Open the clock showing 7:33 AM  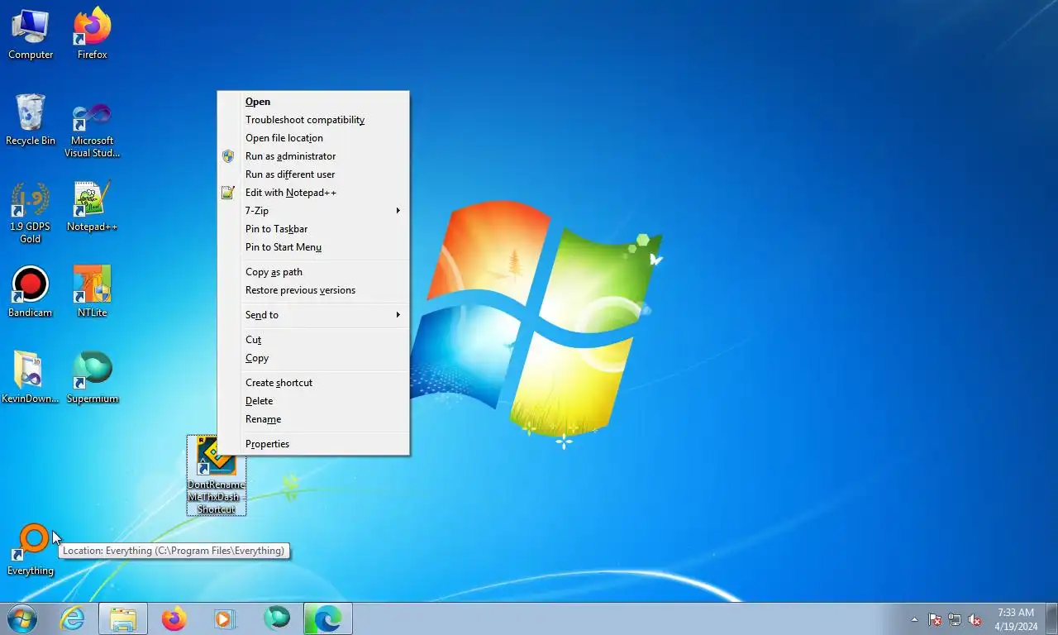tap(1016, 619)
